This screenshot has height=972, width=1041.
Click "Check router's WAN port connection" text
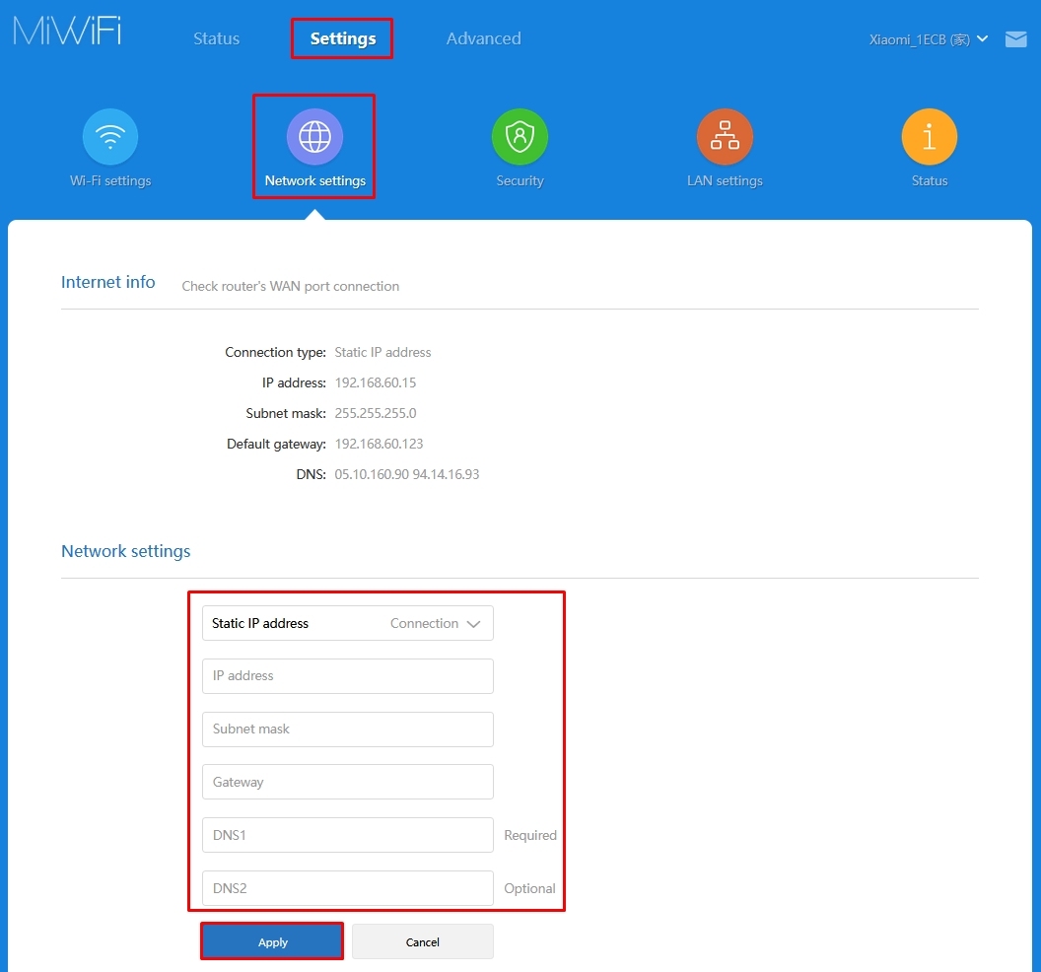[x=291, y=286]
